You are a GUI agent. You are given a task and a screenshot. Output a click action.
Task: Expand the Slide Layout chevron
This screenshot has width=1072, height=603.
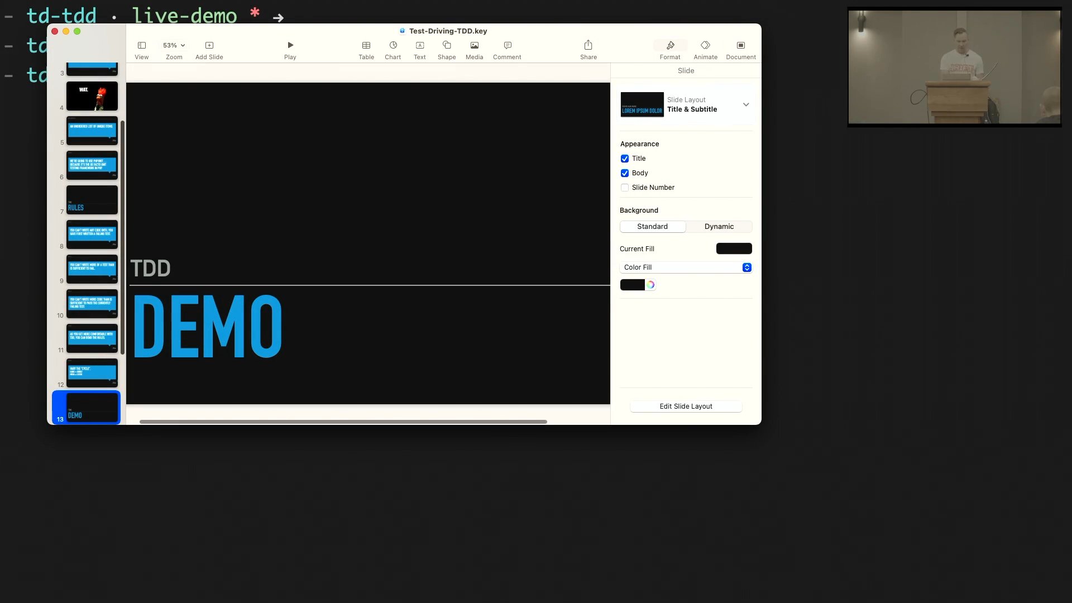[745, 104]
